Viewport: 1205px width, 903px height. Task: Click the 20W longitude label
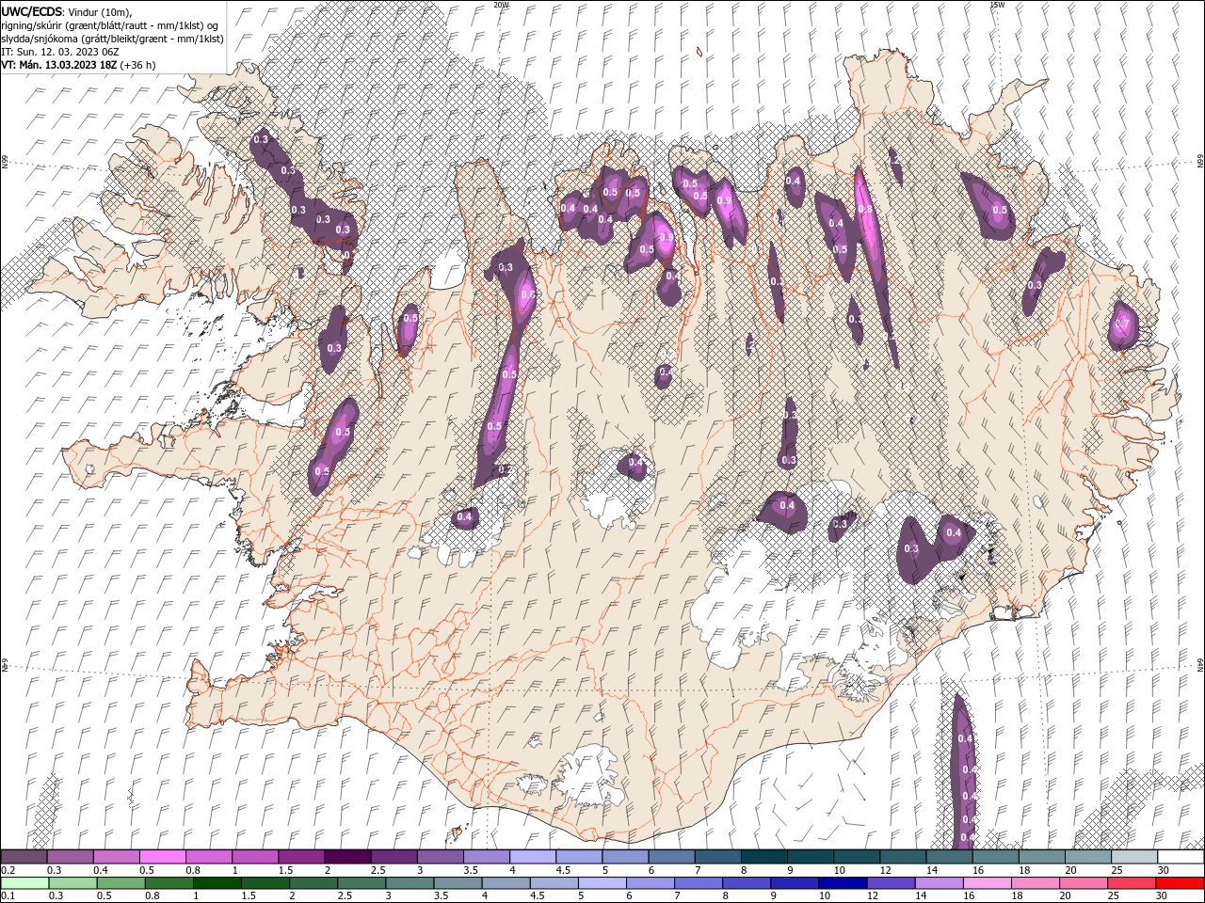pos(501,5)
